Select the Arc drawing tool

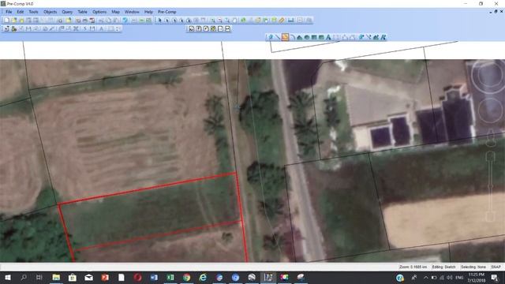293,37
